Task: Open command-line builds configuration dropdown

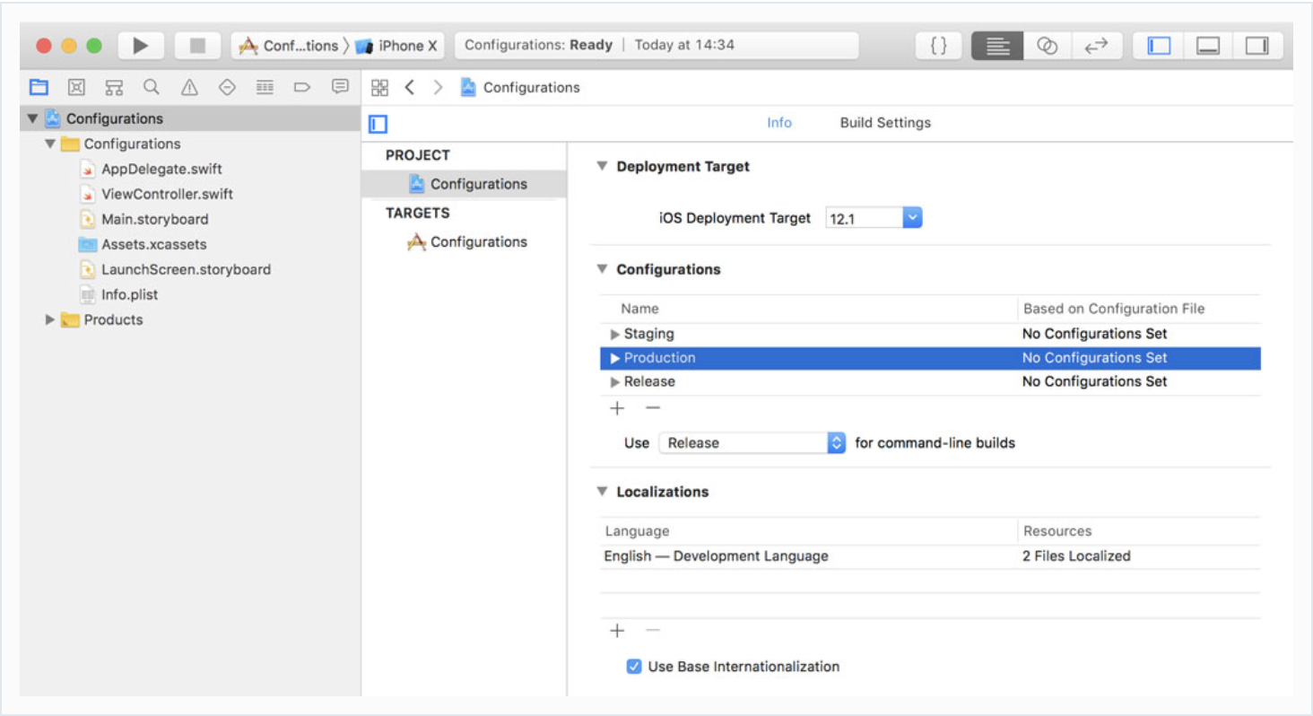Action: click(x=836, y=442)
